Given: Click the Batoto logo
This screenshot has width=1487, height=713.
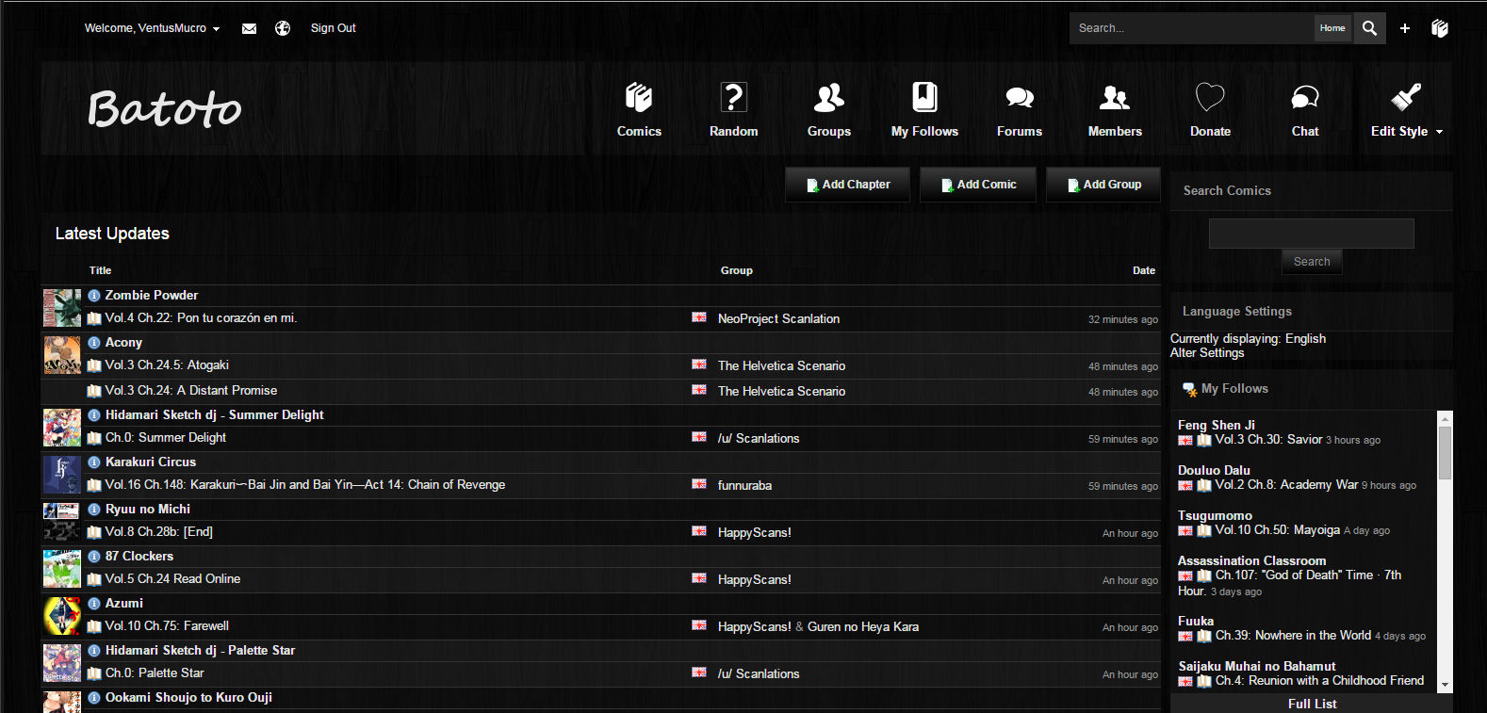Looking at the screenshot, I should point(165,109).
